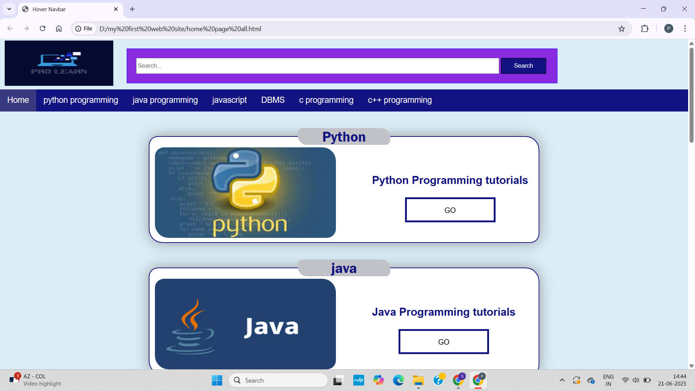Image resolution: width=695 pixels, height=391 pixels.
Task: Open python programming nav item
Action: [x=81, y=100]
